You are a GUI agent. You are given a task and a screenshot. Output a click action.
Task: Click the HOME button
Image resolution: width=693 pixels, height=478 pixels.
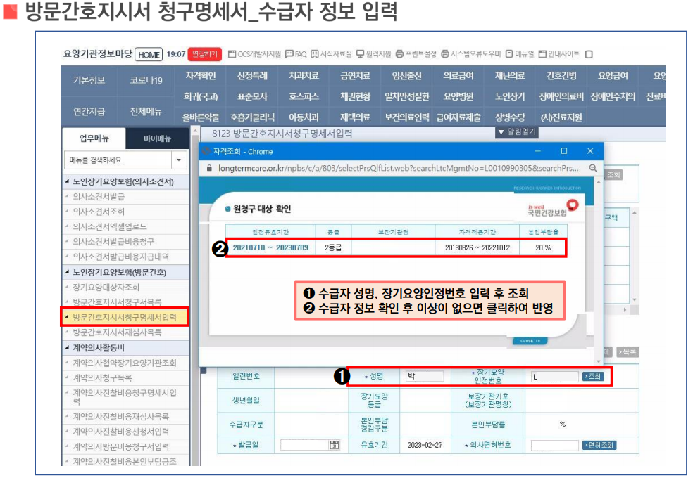click(x=149, y=54)
